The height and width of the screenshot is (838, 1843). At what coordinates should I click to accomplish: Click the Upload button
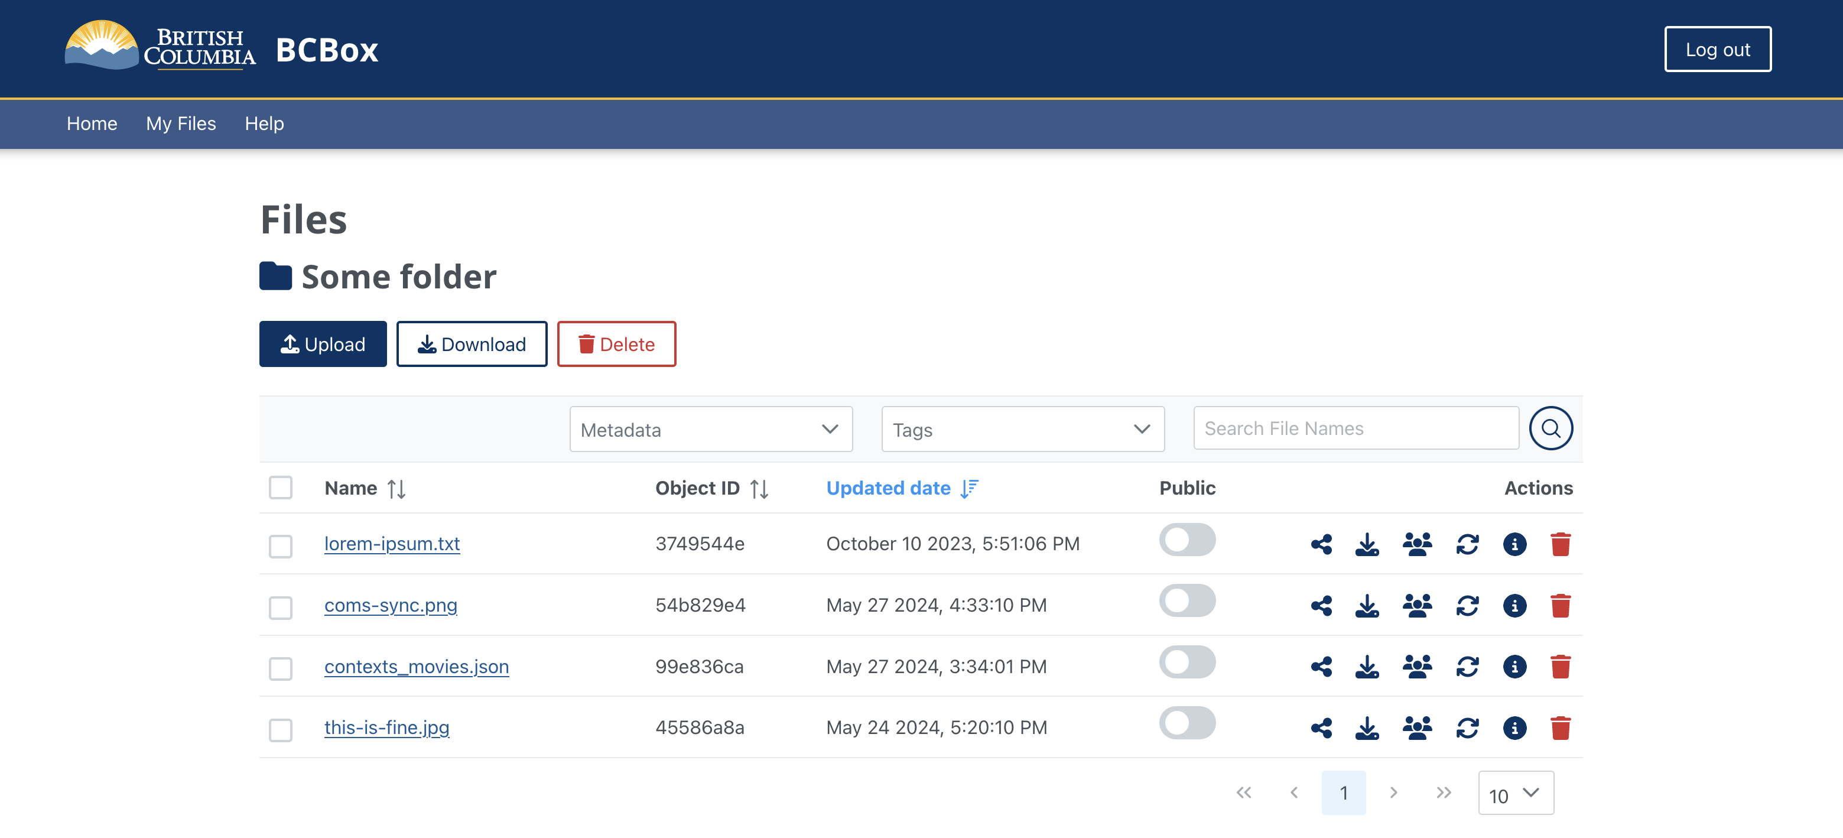pyautogui.click(x=323, y=343)
